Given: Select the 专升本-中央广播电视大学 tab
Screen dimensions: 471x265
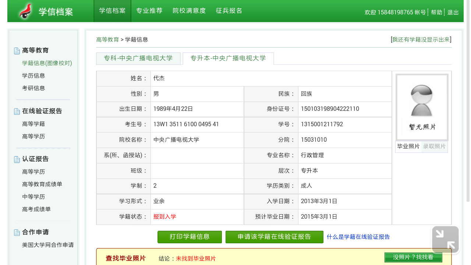Looking at the screenshot, I should coord(228,59).
